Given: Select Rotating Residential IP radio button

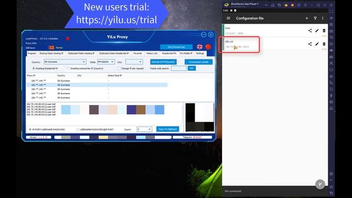Looking at the screenshot, I should [34, 68].
